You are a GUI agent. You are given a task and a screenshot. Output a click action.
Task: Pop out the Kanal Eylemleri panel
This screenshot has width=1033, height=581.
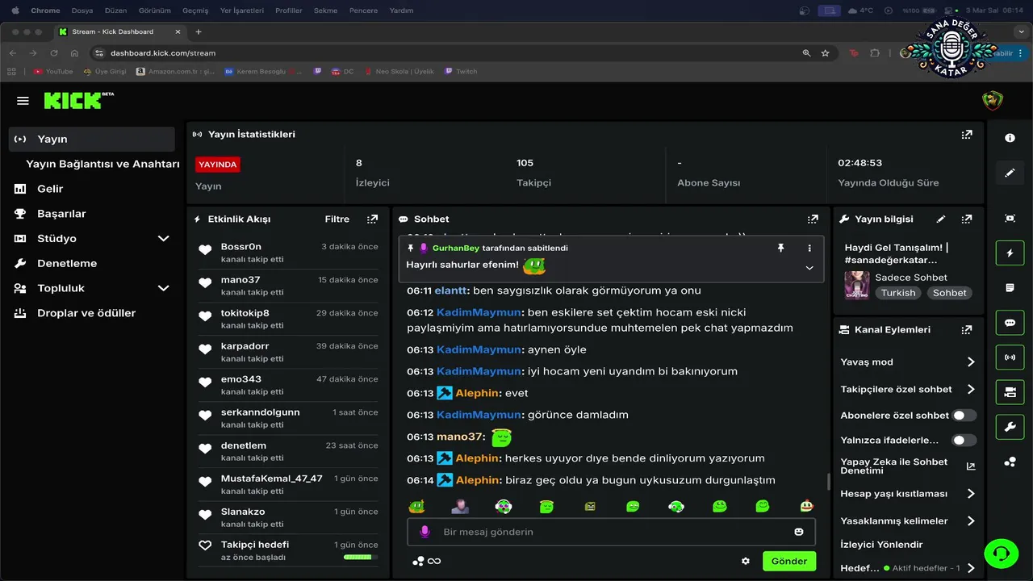967,330
